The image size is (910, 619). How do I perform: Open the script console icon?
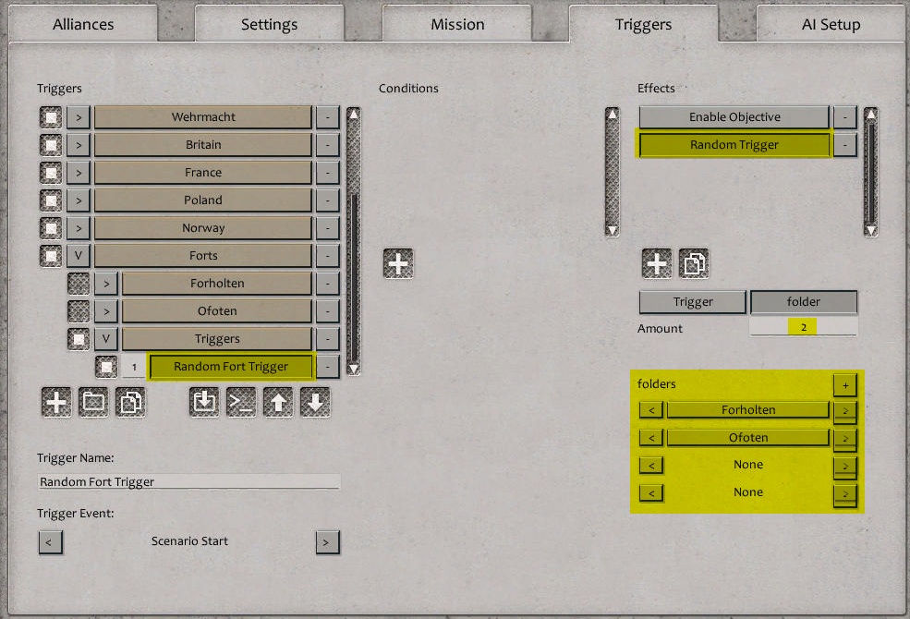(241, 402)
